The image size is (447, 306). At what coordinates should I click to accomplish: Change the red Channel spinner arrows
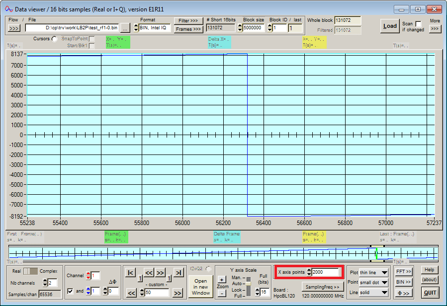pos(88,276)
